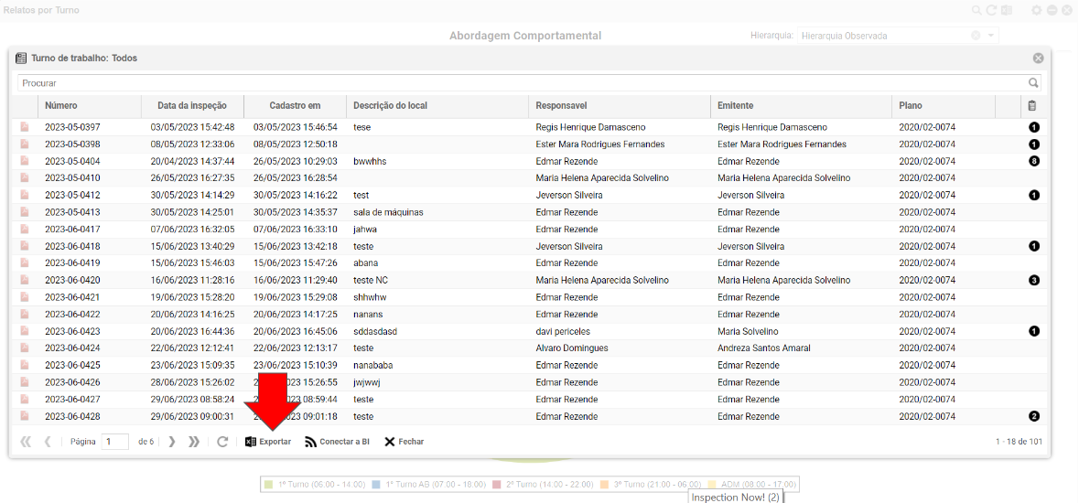The width and height of the screenshot is (1079, 503).
Task: Click Emitente 'Maria Solvelino'
Action: [749, 331]
